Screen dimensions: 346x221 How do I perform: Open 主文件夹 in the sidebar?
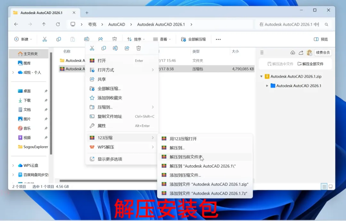29,54
